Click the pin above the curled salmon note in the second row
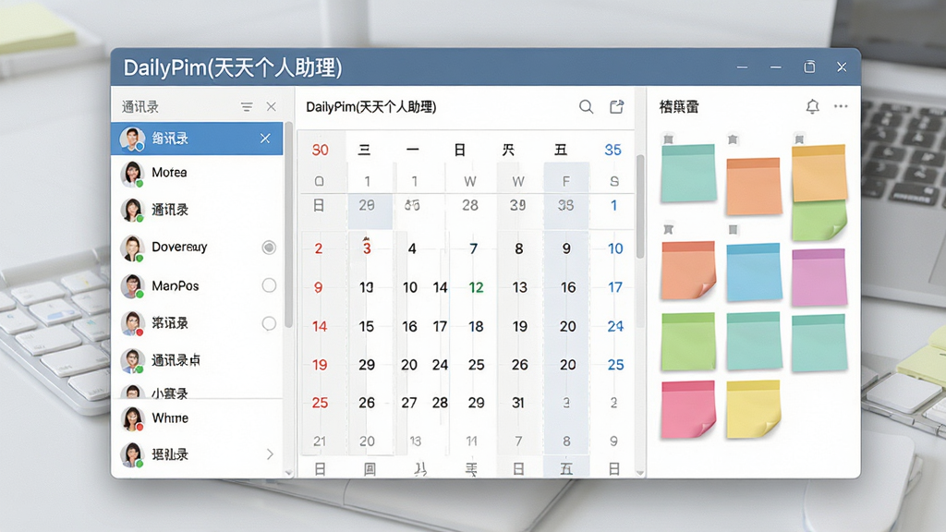The width and height of the screenshot is (946, 532). (x=668, y=229)
